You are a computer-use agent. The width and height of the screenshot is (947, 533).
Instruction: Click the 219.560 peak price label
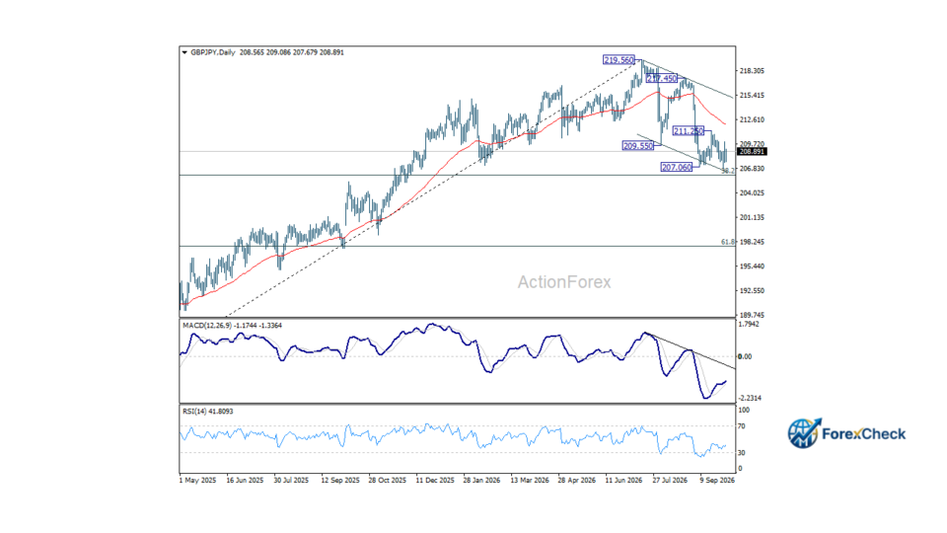[x=619, y=60]
